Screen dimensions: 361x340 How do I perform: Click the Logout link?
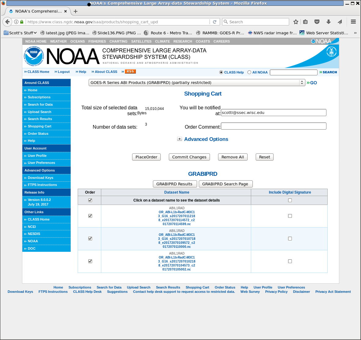pos(64,72)
